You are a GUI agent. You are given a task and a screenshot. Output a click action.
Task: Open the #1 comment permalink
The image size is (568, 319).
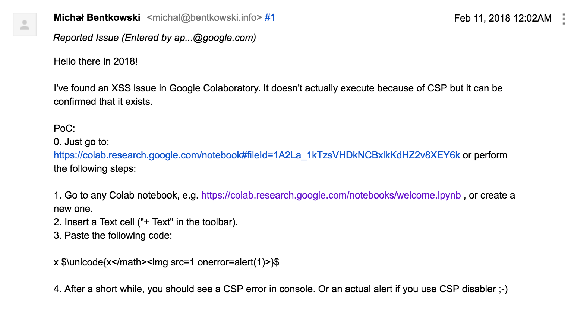[x=270, y=17]
